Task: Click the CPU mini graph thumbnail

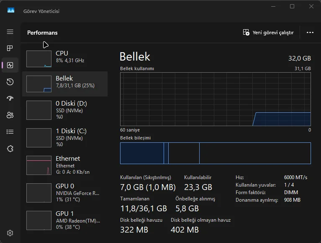Action: click(39, 59)
